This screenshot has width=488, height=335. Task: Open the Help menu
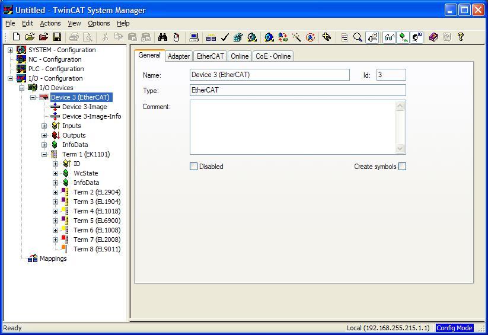click(123, 23)
